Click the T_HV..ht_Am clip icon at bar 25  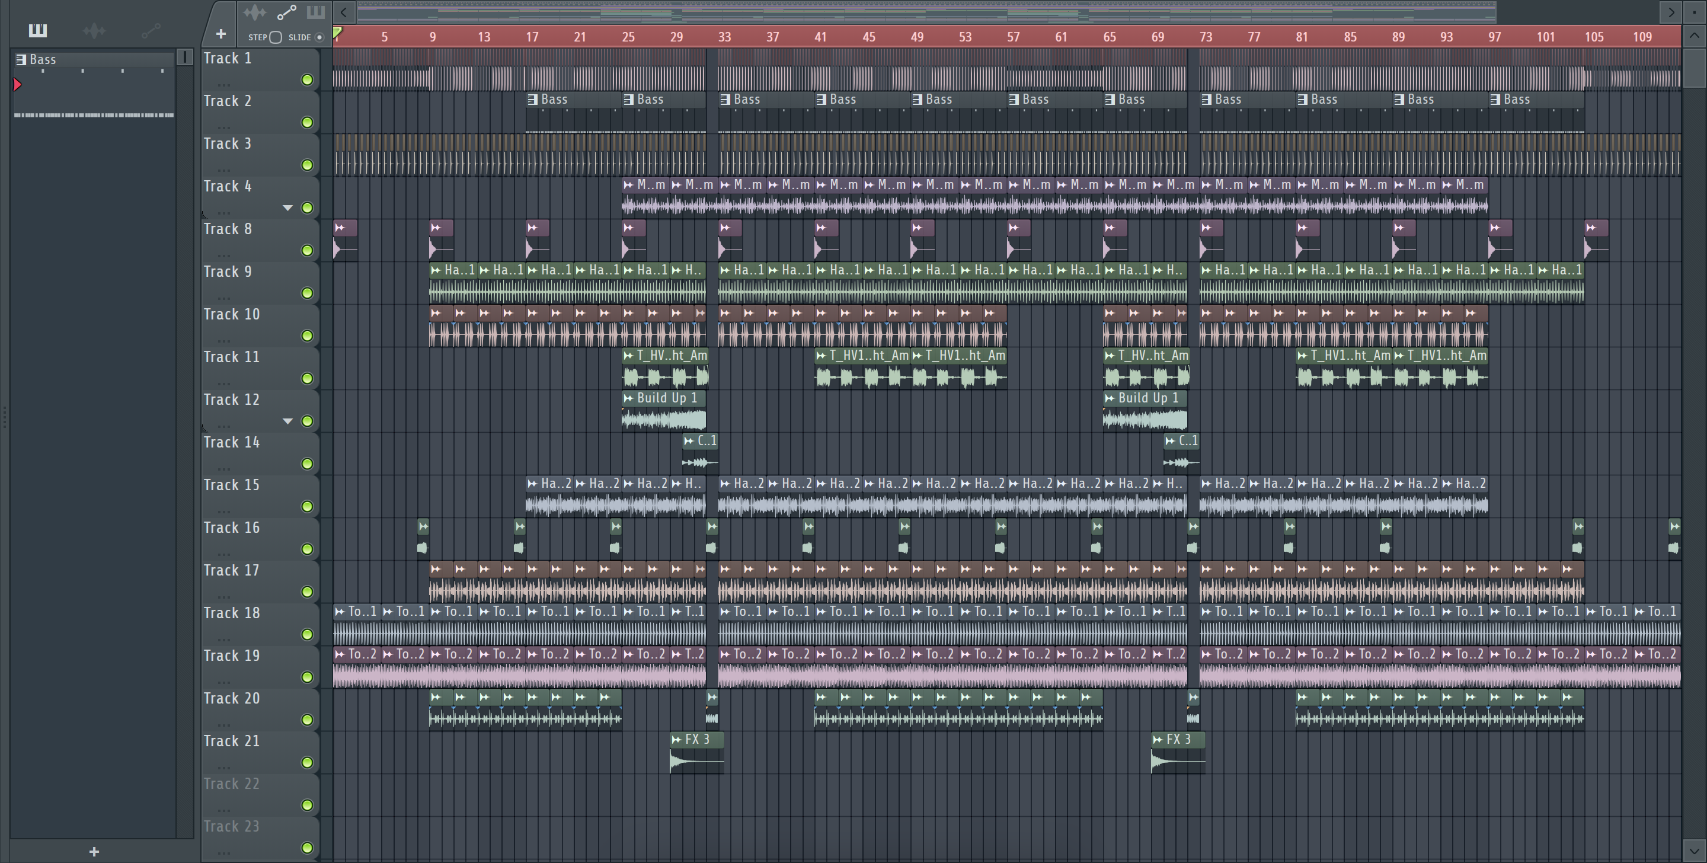[628, 355]
